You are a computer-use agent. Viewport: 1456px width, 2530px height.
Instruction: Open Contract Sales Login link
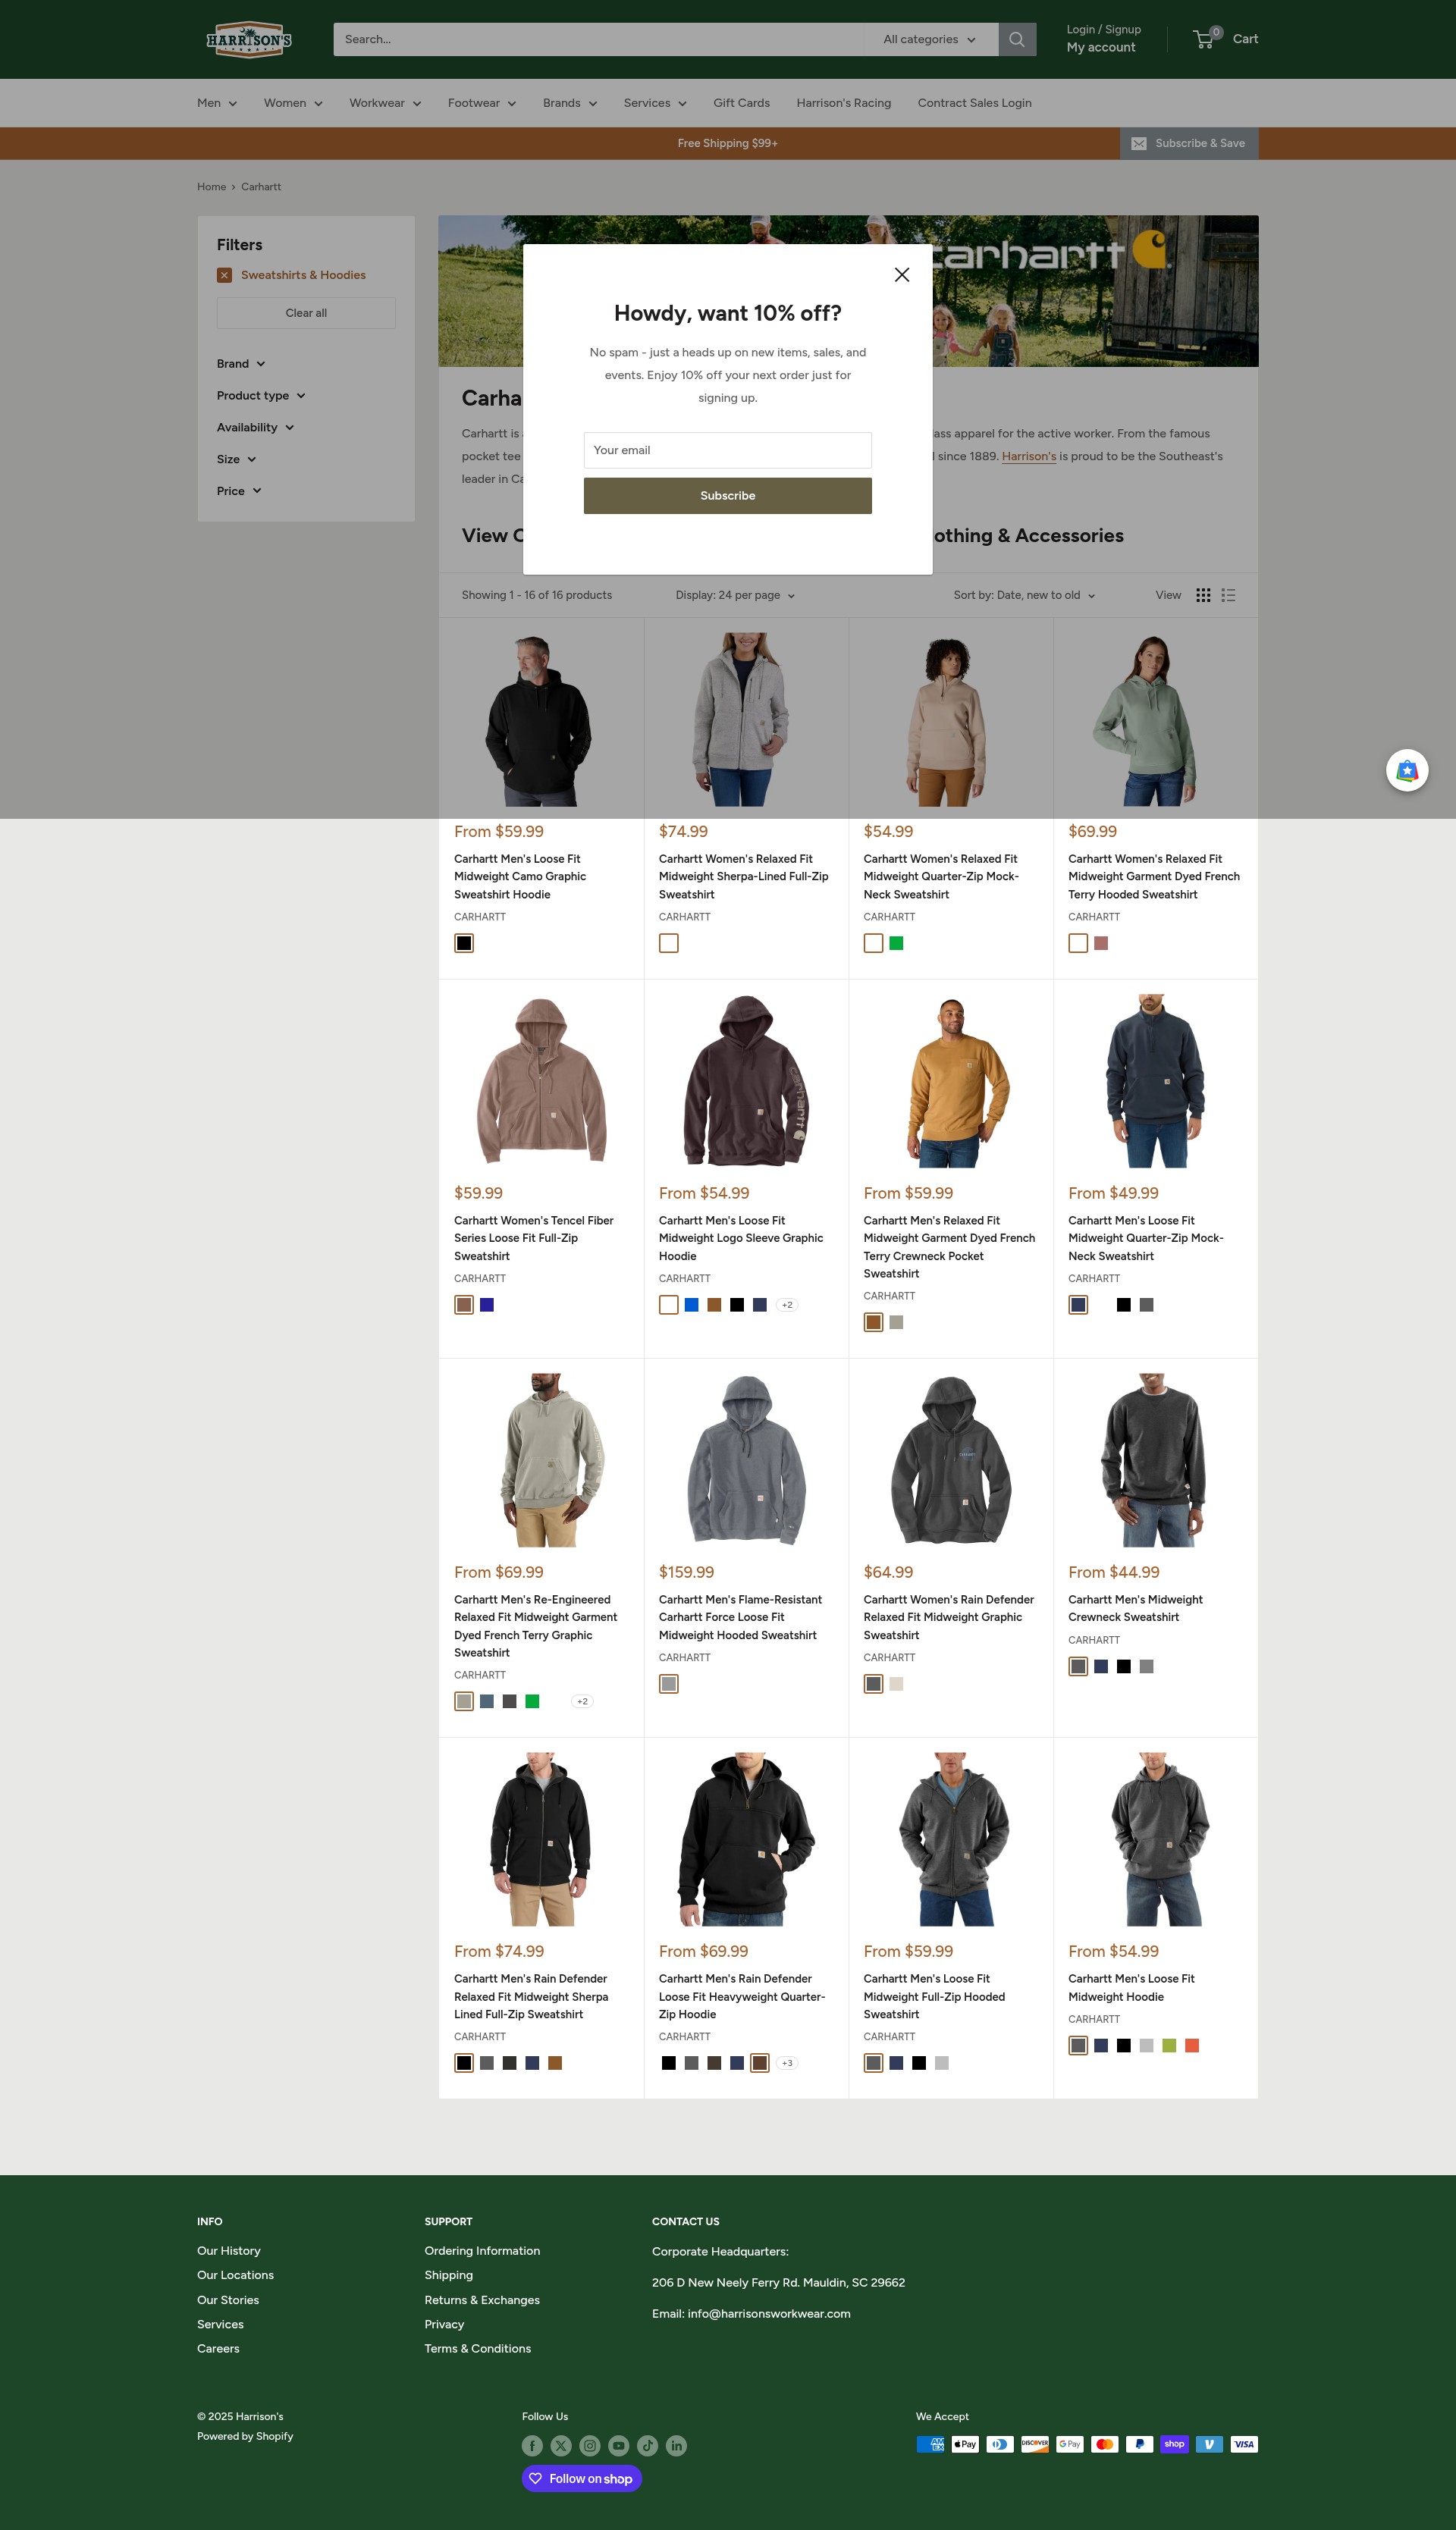click(974, 103)
